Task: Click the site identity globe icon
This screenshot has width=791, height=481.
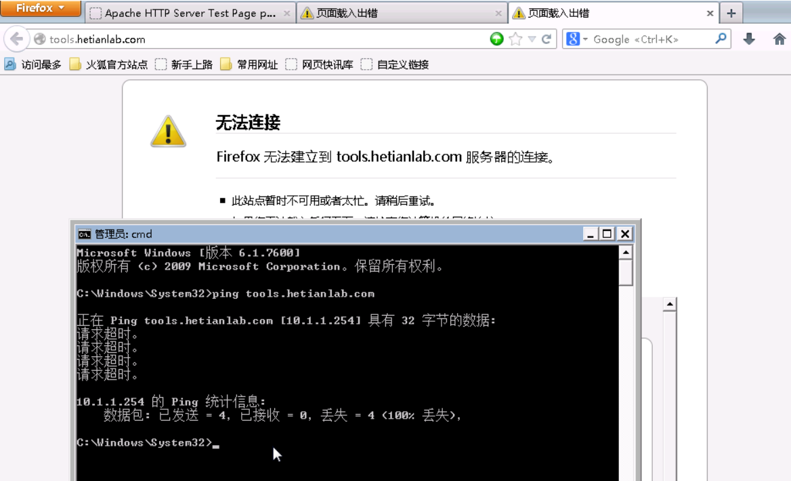Action: coord(40,39)
